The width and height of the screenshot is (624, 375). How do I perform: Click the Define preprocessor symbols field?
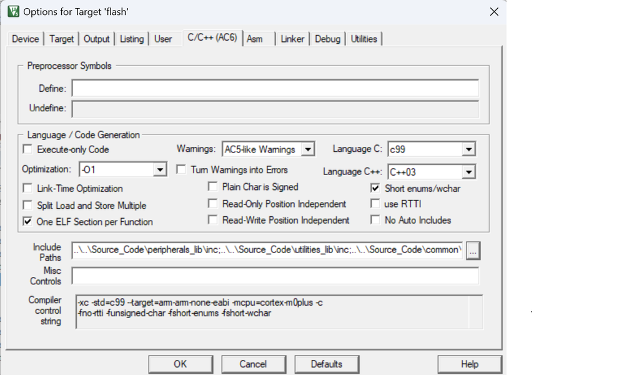coord(275,88)
